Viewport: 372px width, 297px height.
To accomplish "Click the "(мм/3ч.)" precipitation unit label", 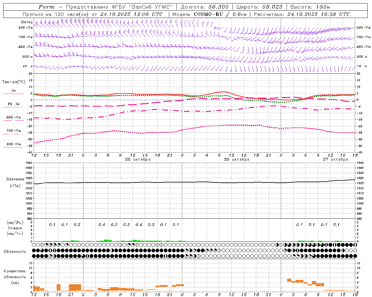I will (15, 222).
